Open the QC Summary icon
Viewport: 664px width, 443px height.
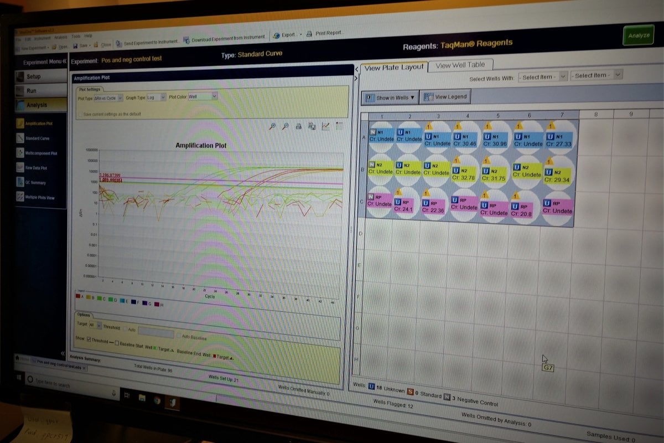(20, 182)
